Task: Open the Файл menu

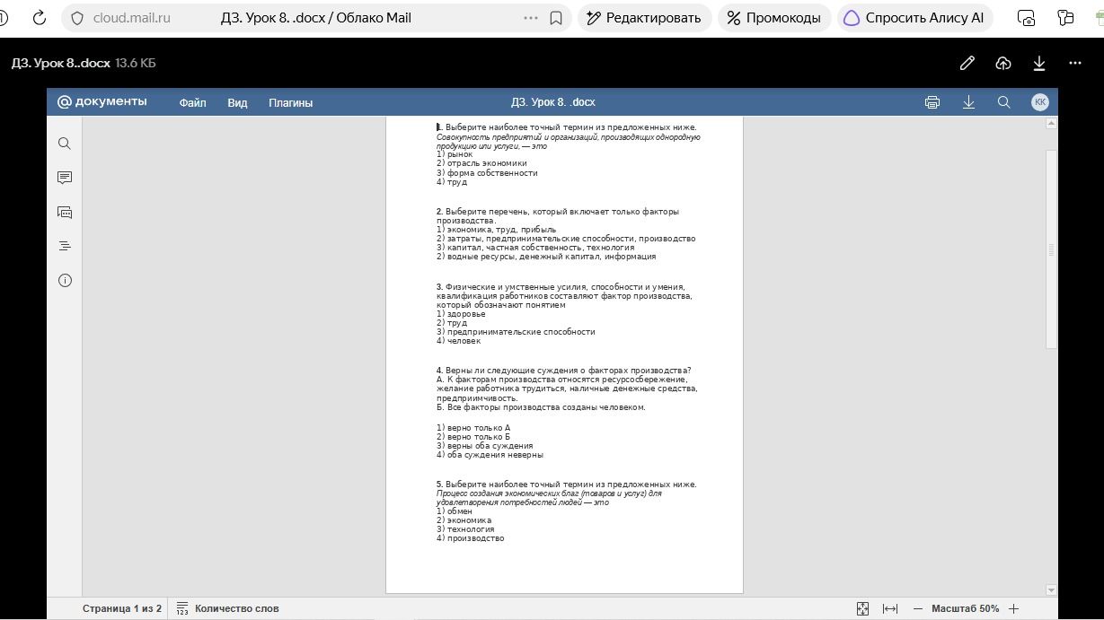Action: coord(192,102)
